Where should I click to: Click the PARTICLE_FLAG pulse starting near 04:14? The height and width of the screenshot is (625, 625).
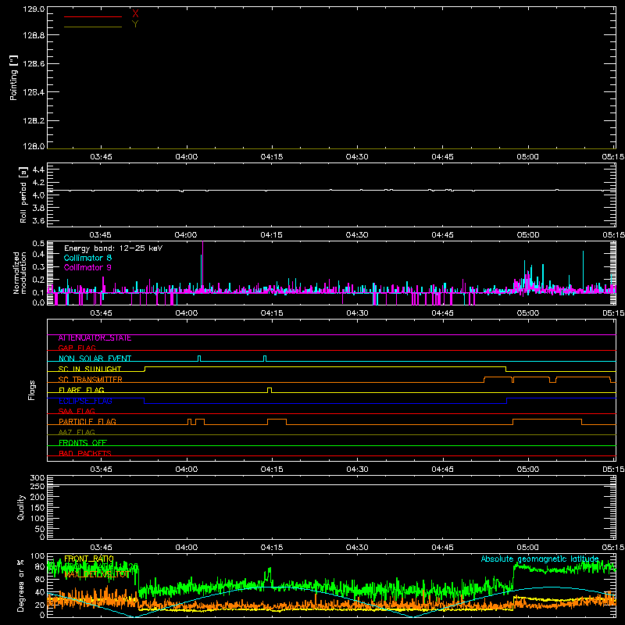277,422
